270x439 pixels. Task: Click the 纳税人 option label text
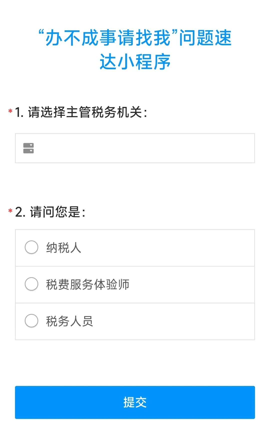tap(64, 248)
